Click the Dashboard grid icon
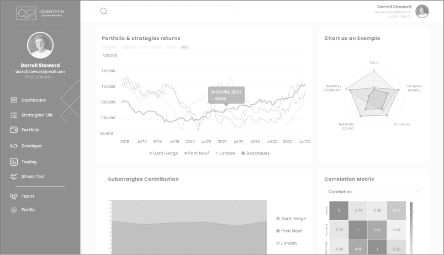444x255 pixels. 14,100
